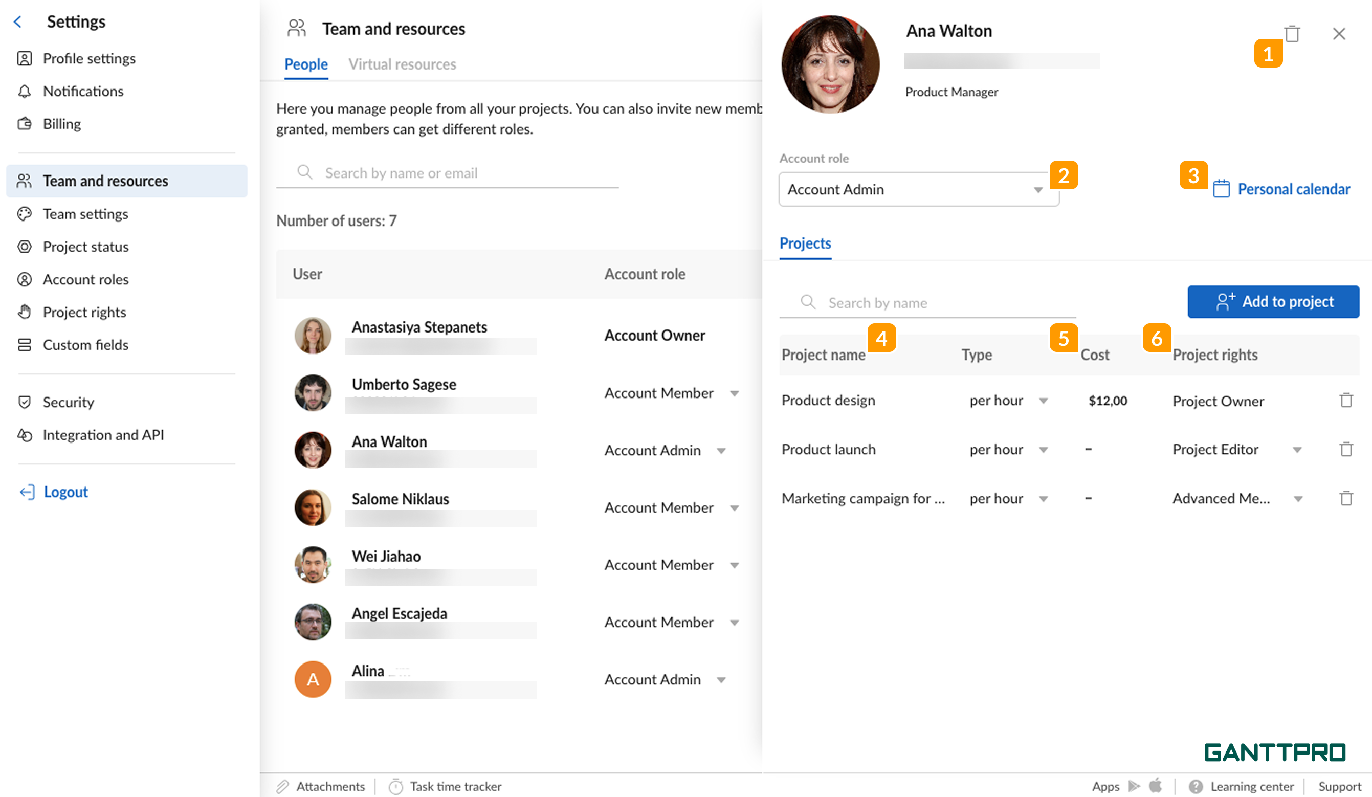Delete user Ana Walton via top trash icon

click(x=1292, y=34)
